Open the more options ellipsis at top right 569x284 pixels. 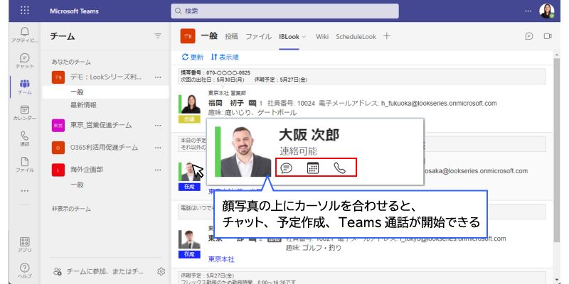click(x=528, y=11)
